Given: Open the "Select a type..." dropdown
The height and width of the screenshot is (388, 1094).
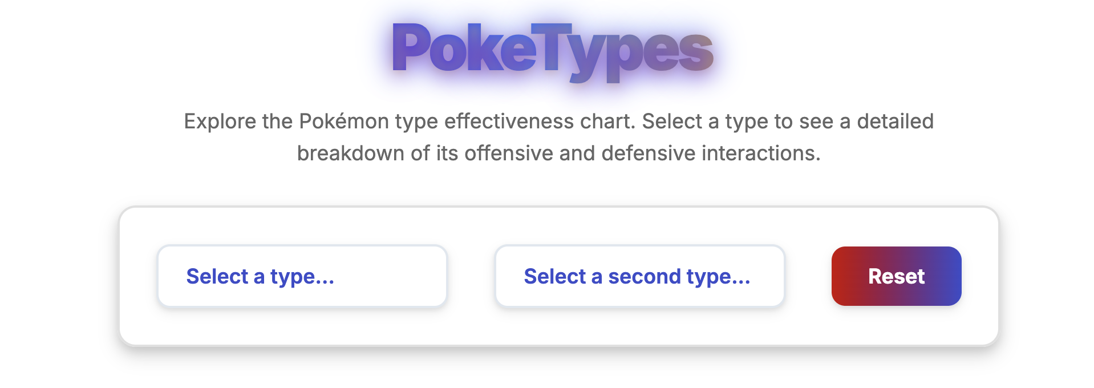Looking at the screenshot, I should pos(302,276).
